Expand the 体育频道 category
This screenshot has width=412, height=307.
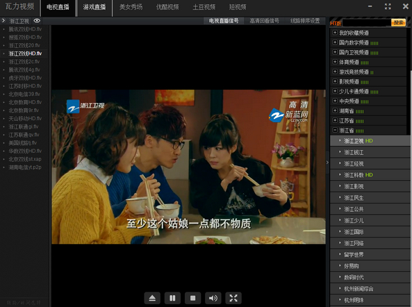[335, 62]
